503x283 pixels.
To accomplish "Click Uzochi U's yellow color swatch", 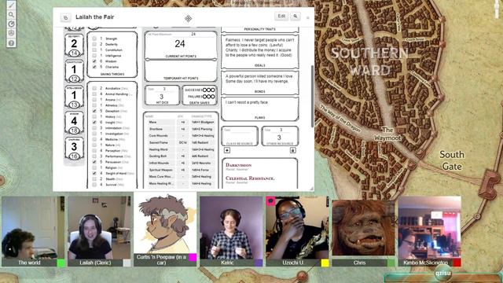I will (x=325, y=263).
